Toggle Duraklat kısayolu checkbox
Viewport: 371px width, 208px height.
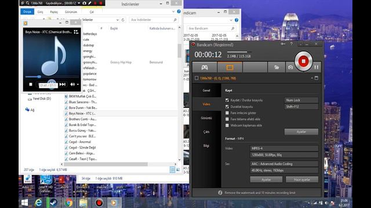click(x=227, y=106)
